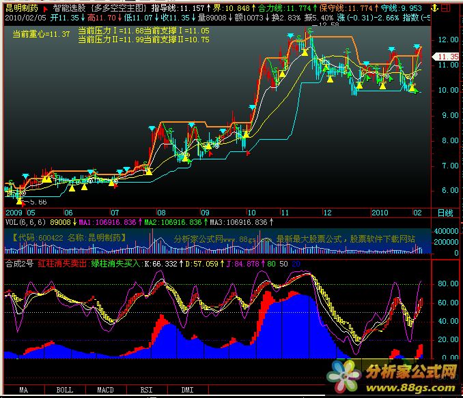The width and height of the screenshot is (463, 398).
Task: Click the VOL(6,6,6) volume indicator label
Action: coord(25,221)
